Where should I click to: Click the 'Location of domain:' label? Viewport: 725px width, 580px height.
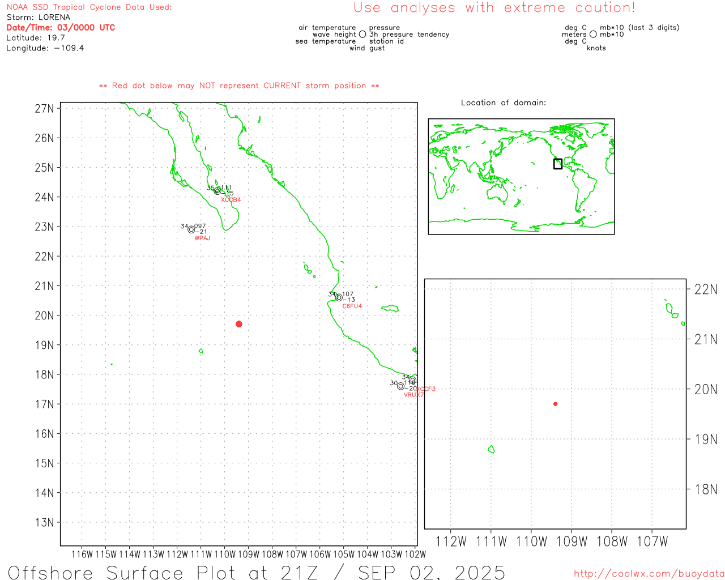(x=504, y=103)
